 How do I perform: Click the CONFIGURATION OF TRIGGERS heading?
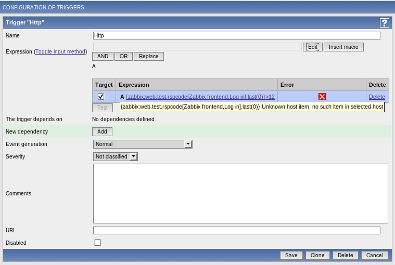(x=43, y=7)
